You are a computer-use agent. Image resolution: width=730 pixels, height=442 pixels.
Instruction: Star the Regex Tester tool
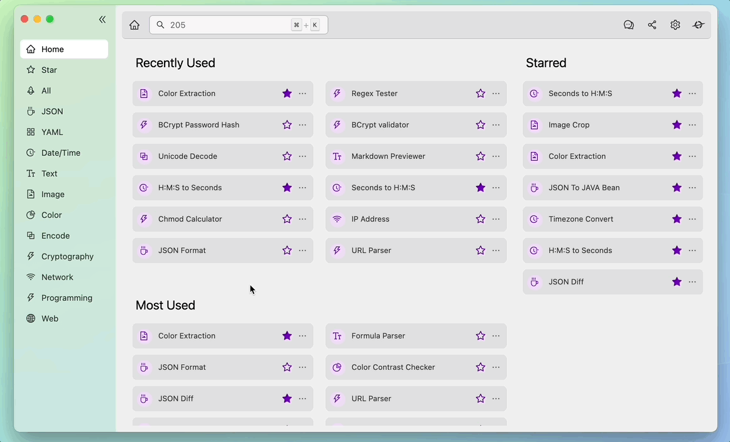coord(481,94)
